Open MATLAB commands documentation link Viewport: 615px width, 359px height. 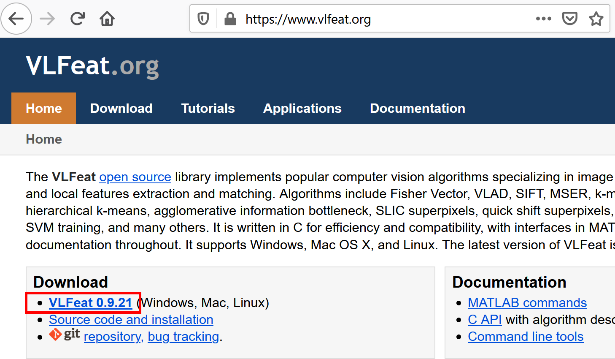527,303
